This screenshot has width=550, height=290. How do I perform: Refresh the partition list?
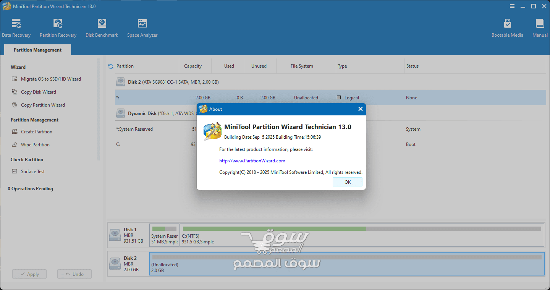point(110,66)
